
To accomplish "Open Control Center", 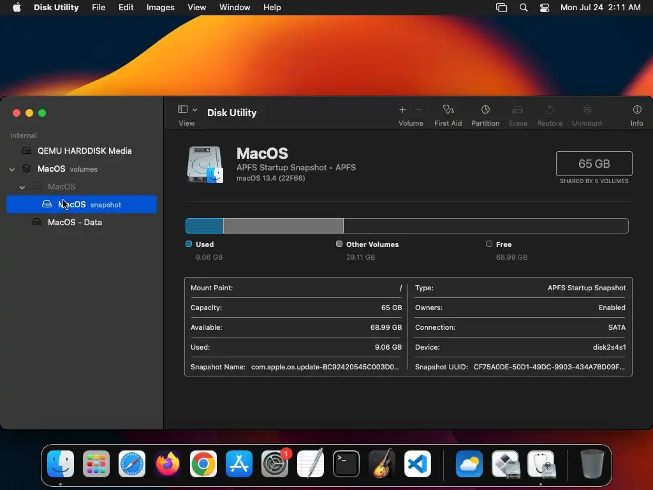I will tap(545, 8).
